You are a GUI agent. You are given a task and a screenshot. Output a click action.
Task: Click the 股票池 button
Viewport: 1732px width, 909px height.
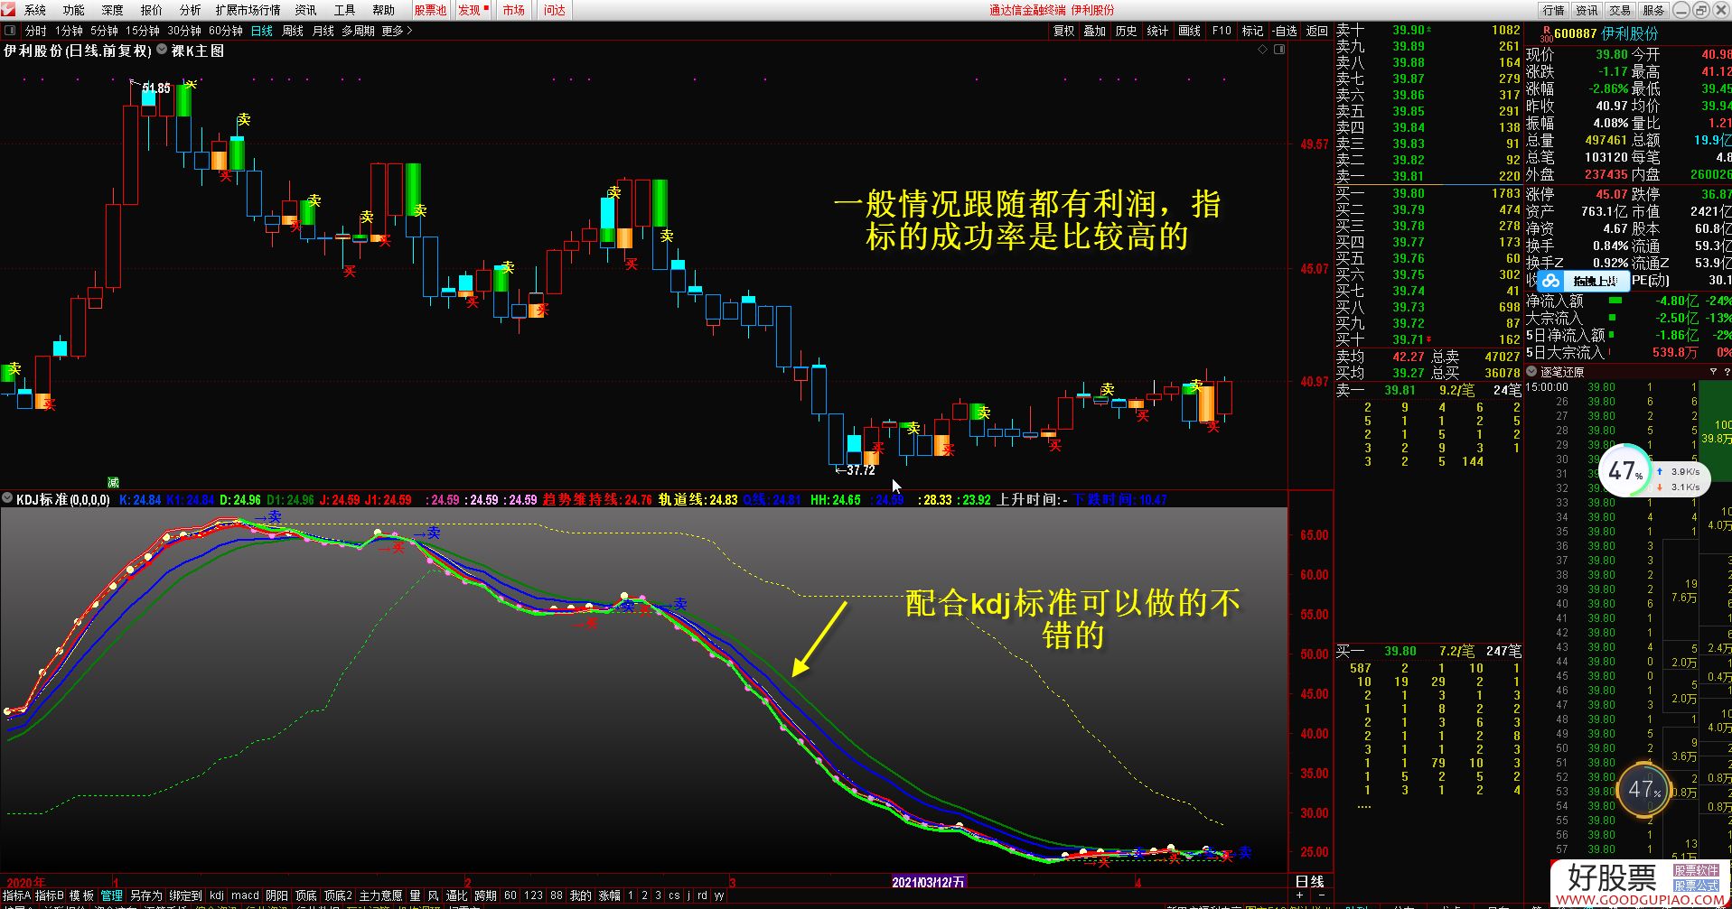[x=430, y=10]
